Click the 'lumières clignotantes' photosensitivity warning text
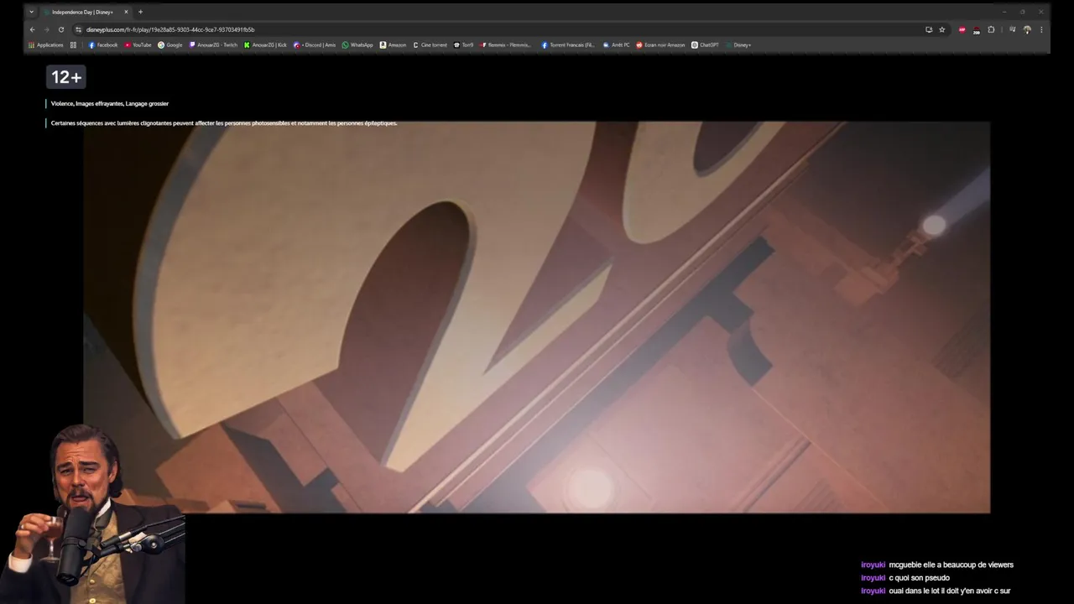 coord(224,123)
